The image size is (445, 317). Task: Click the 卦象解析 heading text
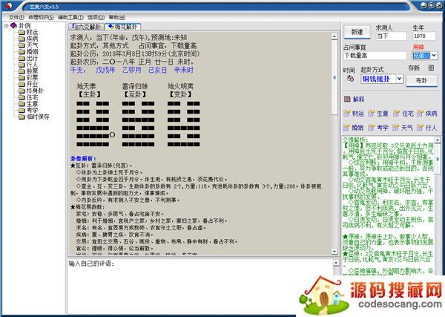click(83, 159)
